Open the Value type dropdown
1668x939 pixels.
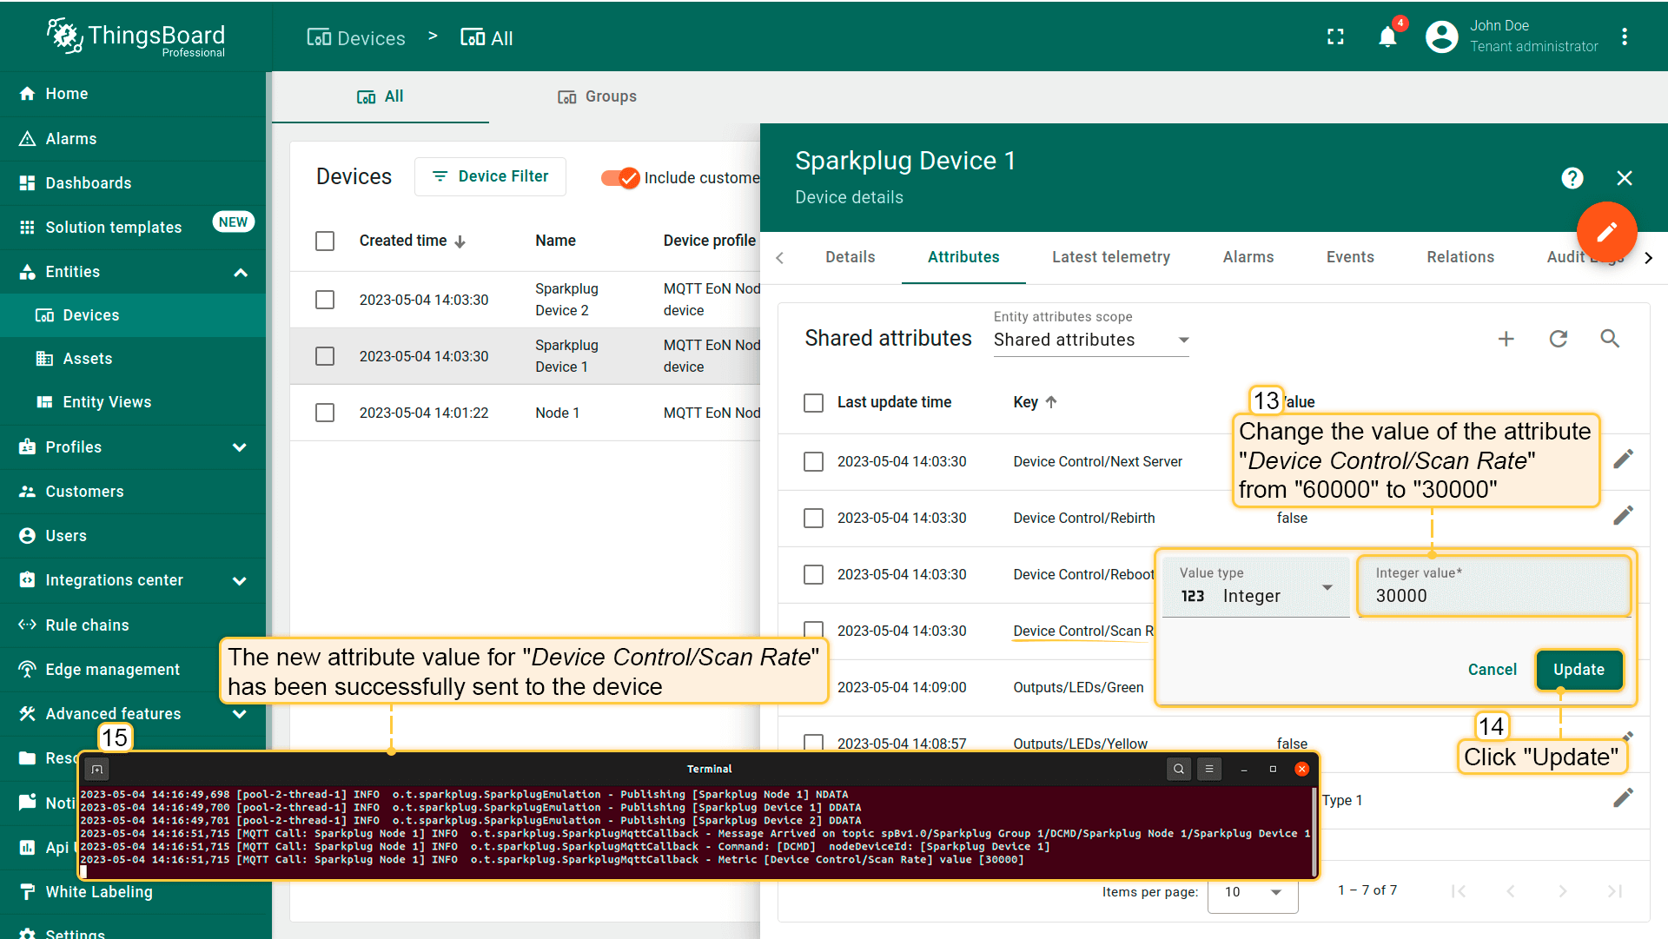click(1255, 595)
